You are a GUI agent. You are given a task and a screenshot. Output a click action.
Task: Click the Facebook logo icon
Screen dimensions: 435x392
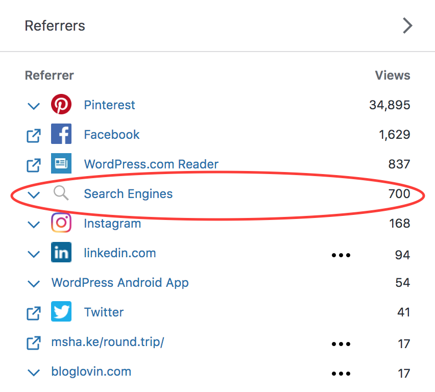[x=61, y=134]
